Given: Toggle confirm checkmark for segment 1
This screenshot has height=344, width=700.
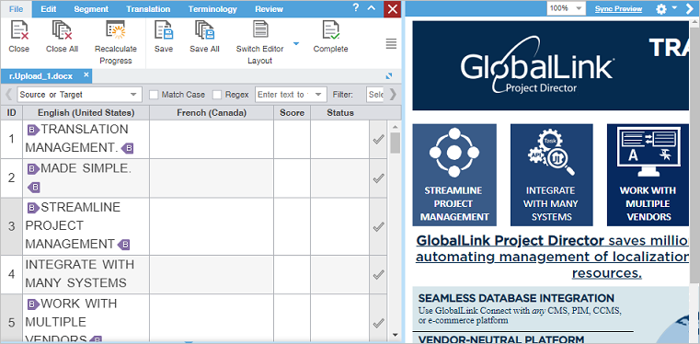Looking at the screenshot, I should pyautogui.click(x=378, y=140).
